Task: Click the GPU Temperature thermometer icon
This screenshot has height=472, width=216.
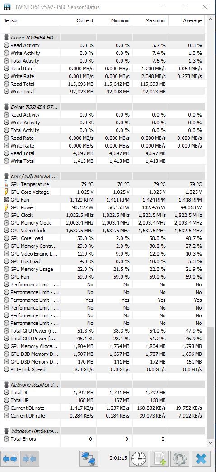Action: tap(6, 184)
